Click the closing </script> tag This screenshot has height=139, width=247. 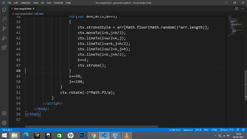pyautogui.click(x=52, y=103)
